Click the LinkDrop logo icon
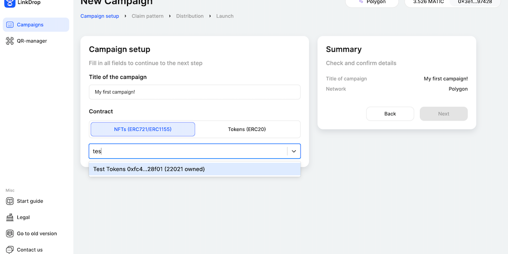This screenshot has width=508, height=254. 10,2
